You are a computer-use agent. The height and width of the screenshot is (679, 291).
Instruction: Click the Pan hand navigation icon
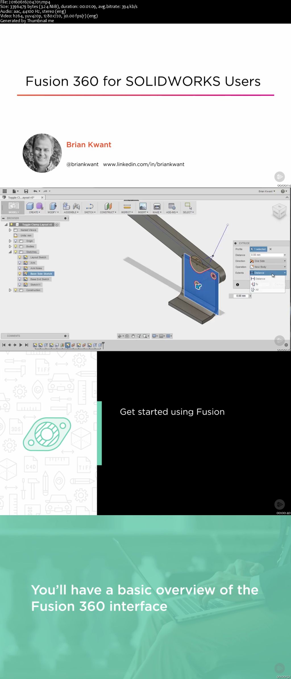coord(133,336)
